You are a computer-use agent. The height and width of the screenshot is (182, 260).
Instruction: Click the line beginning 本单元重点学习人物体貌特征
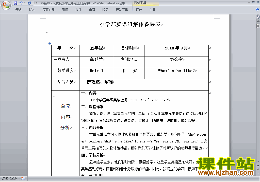pos(148,134)
